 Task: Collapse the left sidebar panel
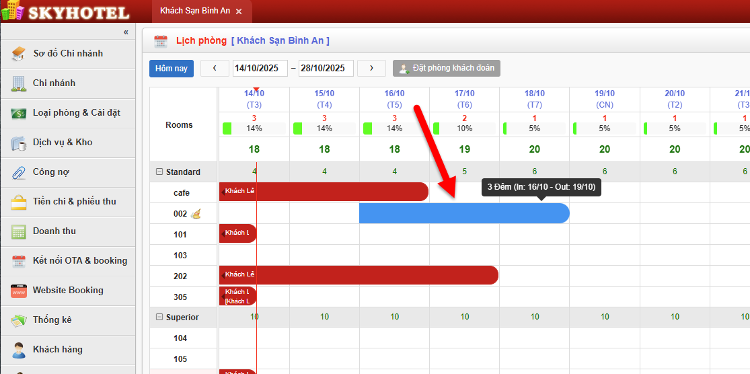(126, 32)
